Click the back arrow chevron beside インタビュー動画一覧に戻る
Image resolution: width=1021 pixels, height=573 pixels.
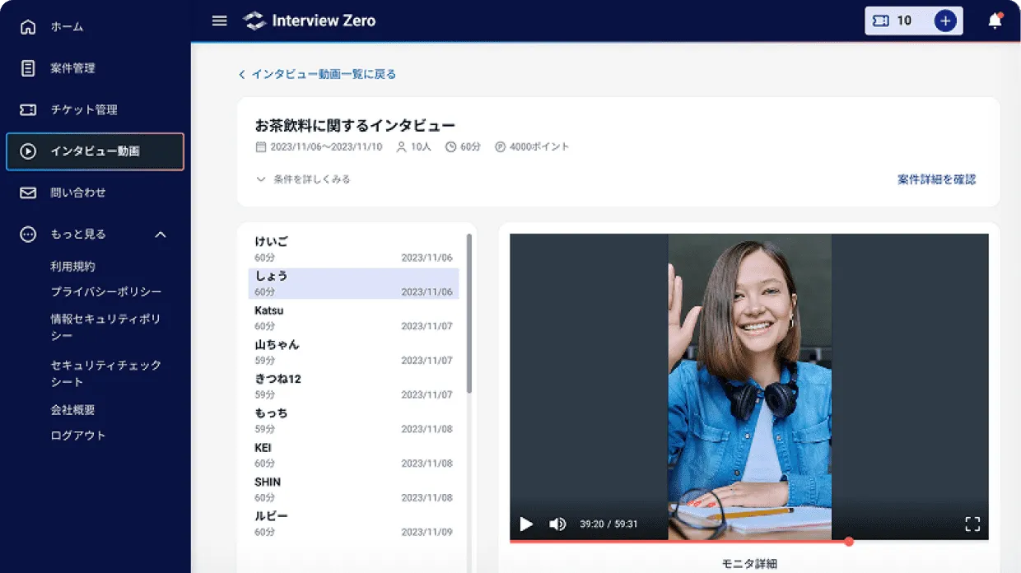241,73
